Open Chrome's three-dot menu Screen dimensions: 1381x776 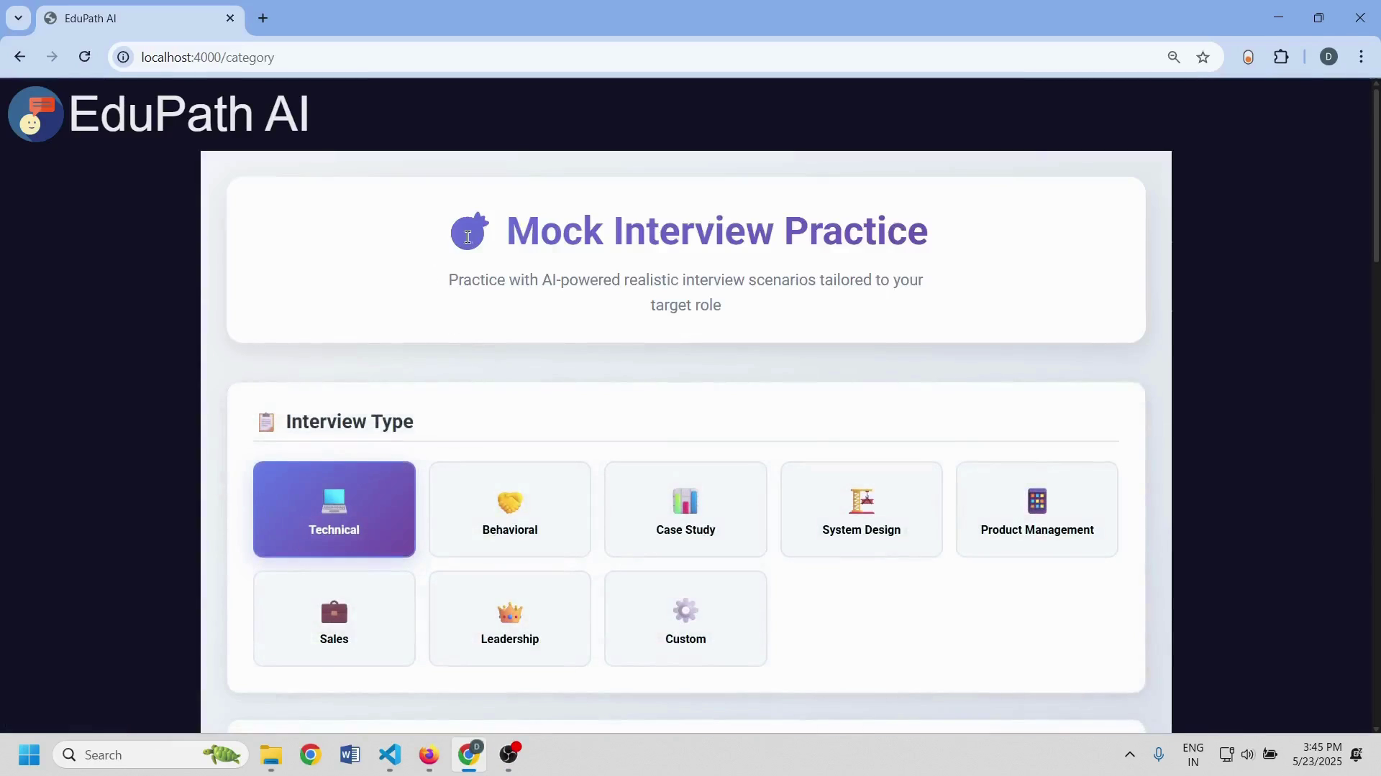(1361, 57)
